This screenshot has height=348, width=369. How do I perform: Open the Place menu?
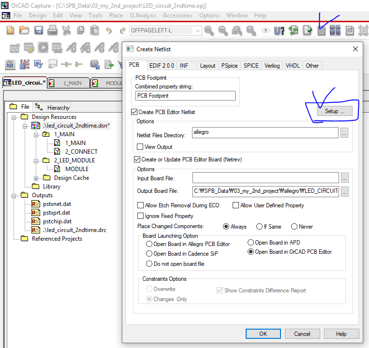pyautogui.click(x=116, y=15)
